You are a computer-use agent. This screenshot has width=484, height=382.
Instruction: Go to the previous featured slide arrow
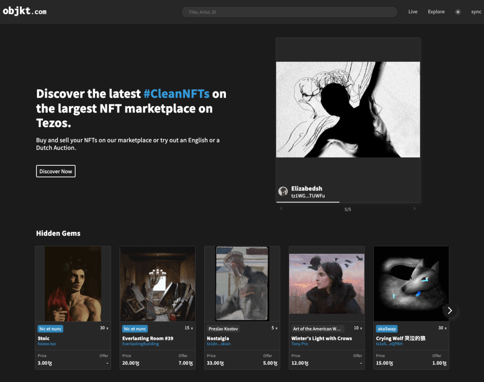(281, 209)
